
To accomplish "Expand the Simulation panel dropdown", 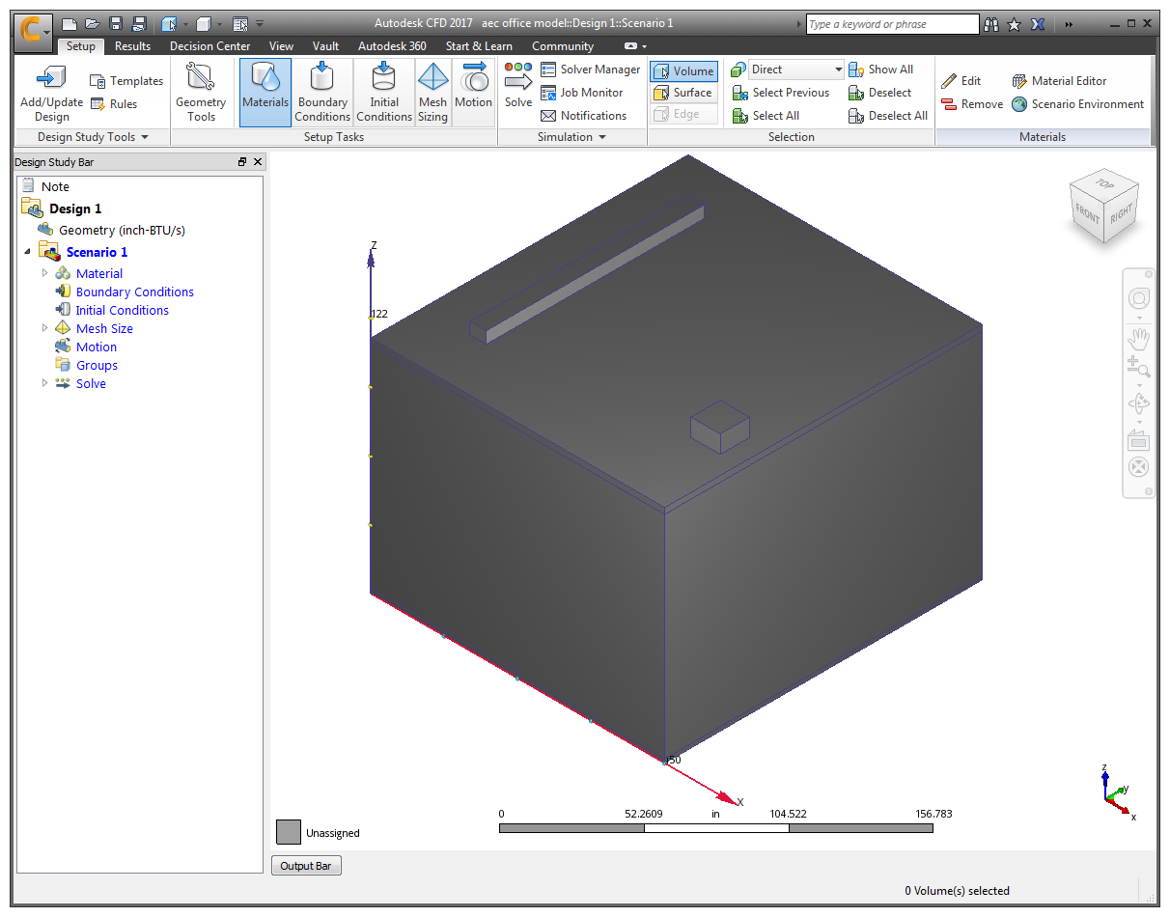I will pos(571,137).
